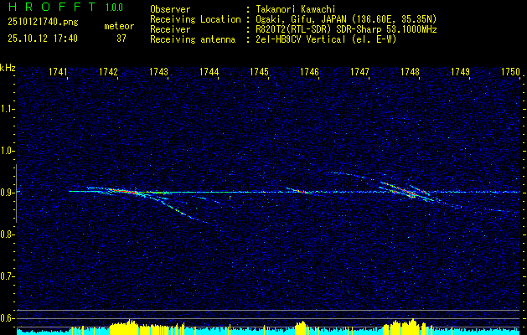Click the Receiving Location label
This screenshot has width=527, height=335.
click(195, 19)
